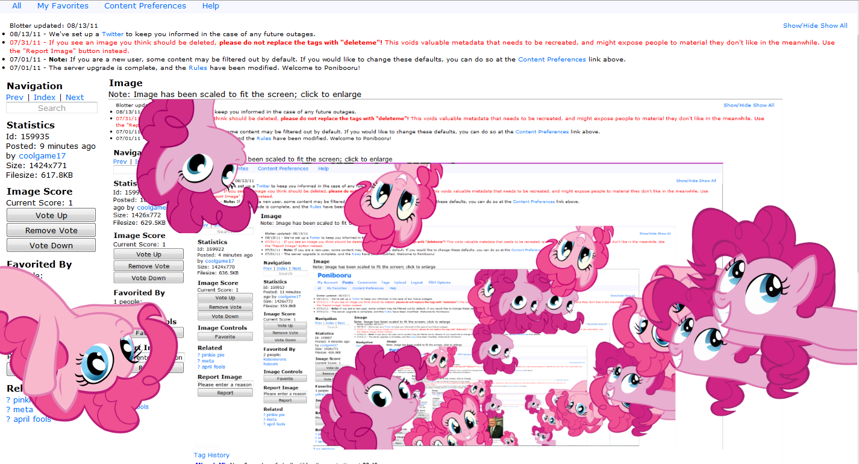
Task: Open the Help item in the top menu
Action: (x=211, y=5)
